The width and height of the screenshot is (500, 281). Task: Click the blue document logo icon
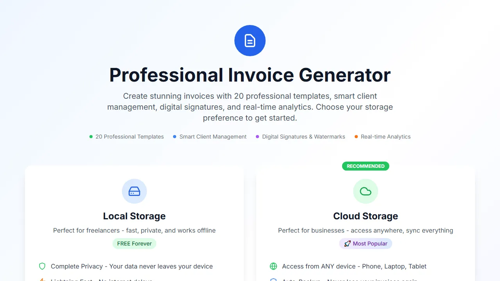coord(250,40)
